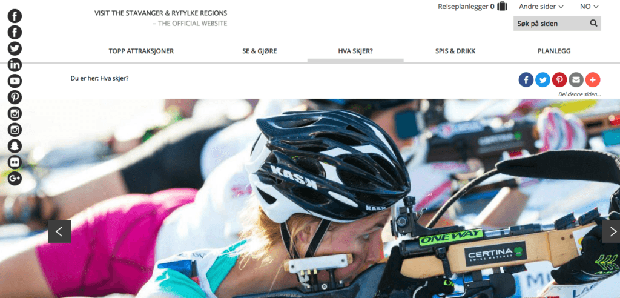Viewport: 620px width, 298px height.
Task: Open the LinkedIn sidebar icon
Action: [x=15, y=65]
